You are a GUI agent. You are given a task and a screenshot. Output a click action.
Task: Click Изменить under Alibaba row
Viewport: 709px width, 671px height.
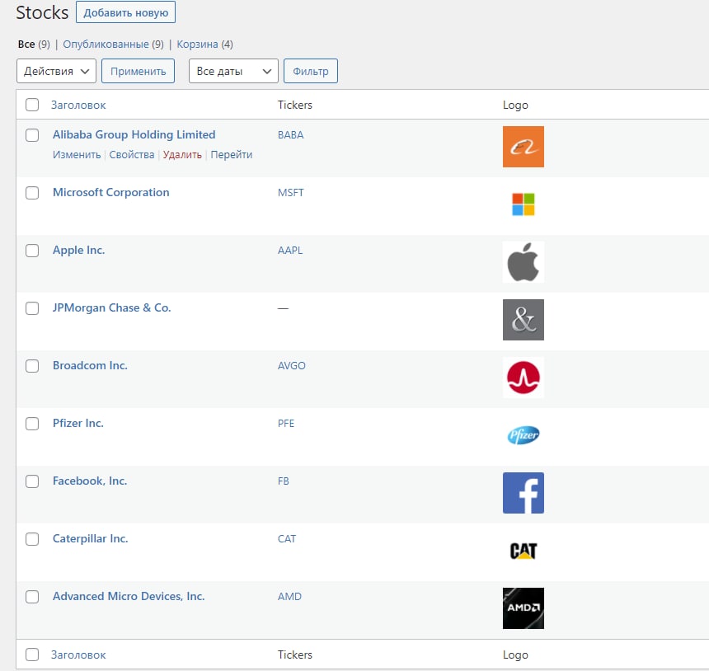pyautogui.click(x=77, y=155)
